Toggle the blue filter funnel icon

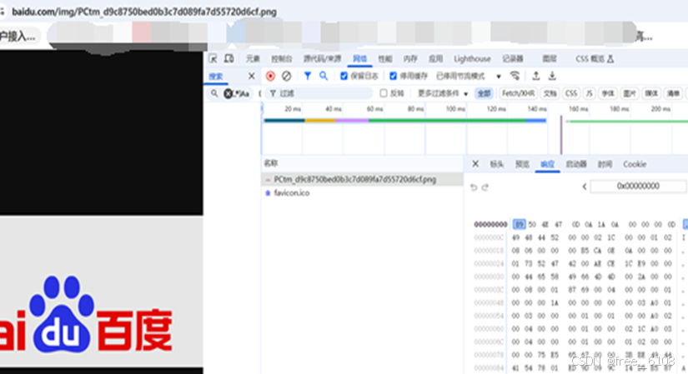(308, 76)
